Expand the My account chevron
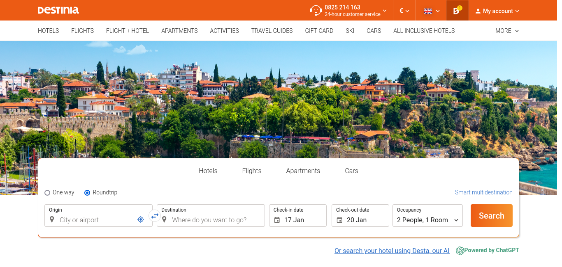This screenshot has width=562, height=267. click(517, 11)
